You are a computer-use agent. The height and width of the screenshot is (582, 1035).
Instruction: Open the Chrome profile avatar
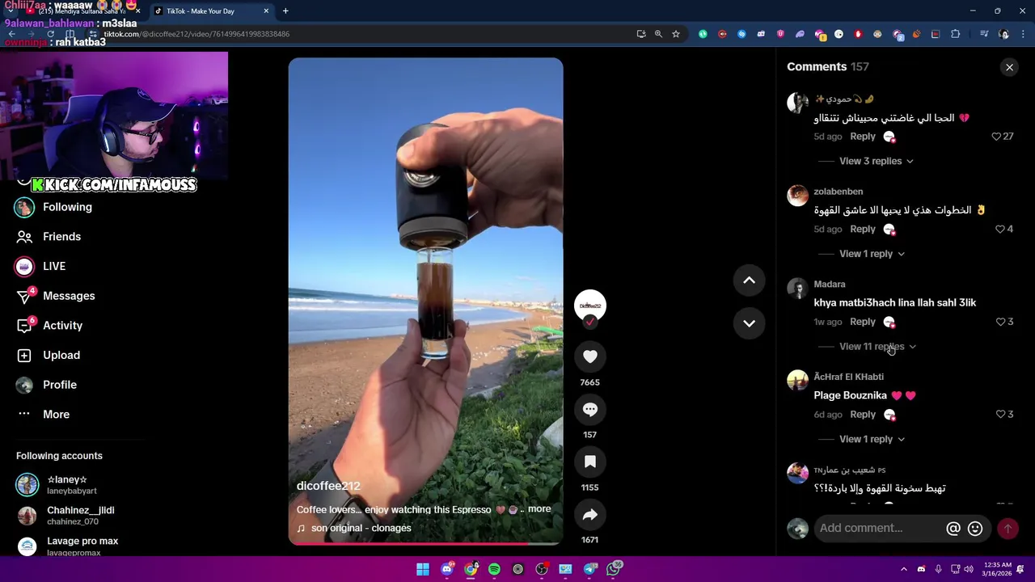(x=1003, y=34)
